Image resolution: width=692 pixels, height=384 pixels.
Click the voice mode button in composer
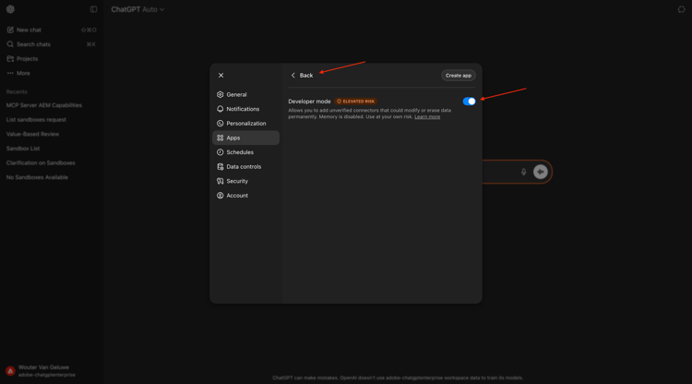pos(540,172)
